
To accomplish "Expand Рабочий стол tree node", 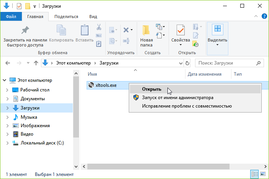I will tap(7, 90).
